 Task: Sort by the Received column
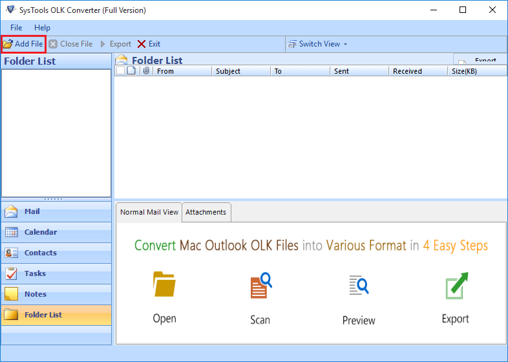(x=418, y=71)
